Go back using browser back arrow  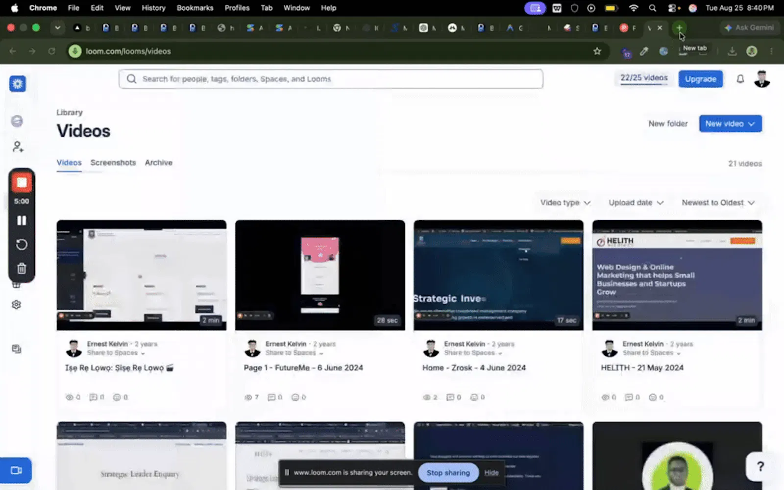(13, 51)
